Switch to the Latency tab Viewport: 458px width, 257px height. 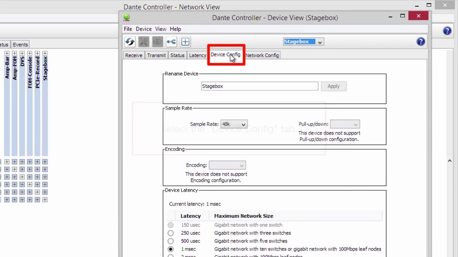(198, 55)
